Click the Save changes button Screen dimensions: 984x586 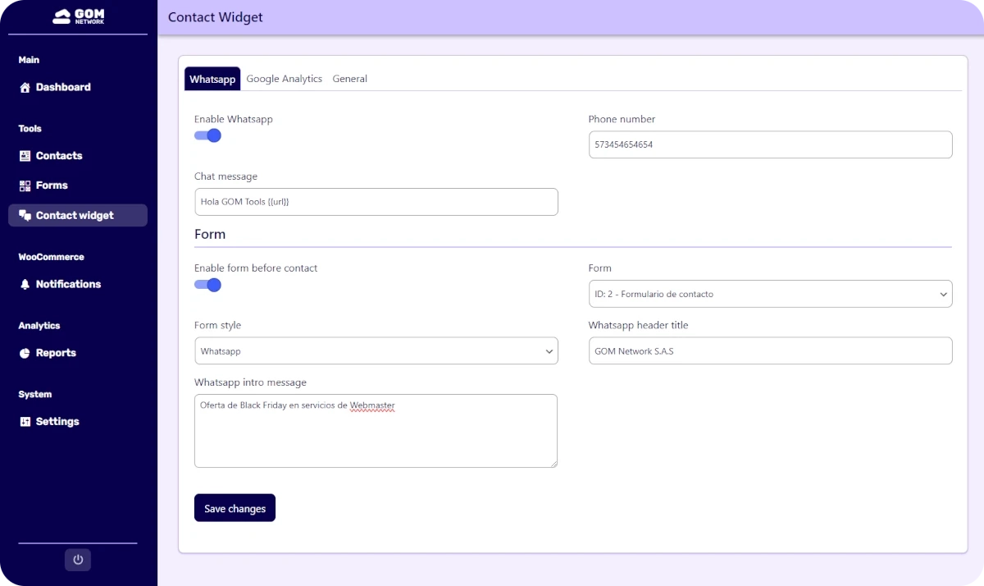click(x=235, y=508)
